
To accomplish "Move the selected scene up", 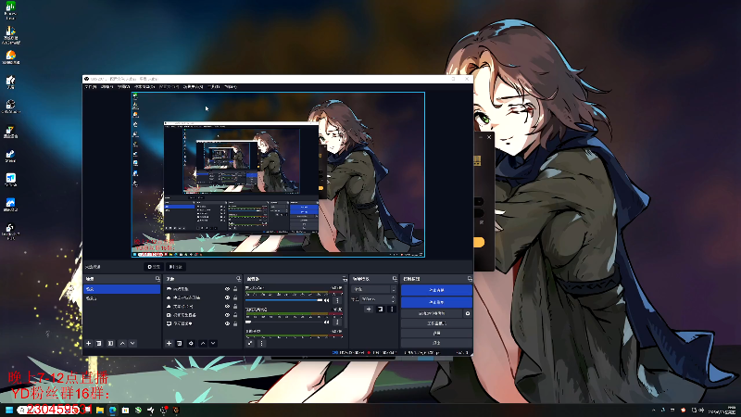I will point(122,343).
